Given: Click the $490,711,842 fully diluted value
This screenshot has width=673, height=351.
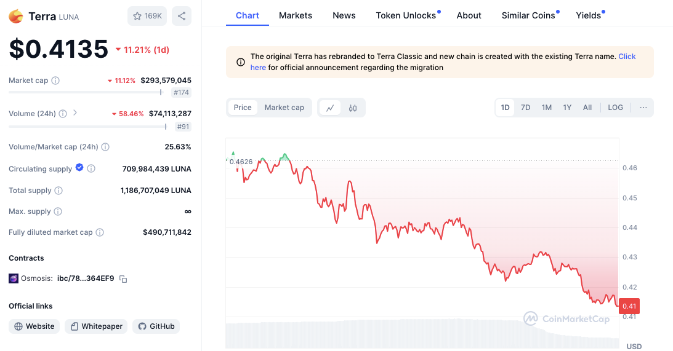Looking at the screenshot, I should coord(167,232).
